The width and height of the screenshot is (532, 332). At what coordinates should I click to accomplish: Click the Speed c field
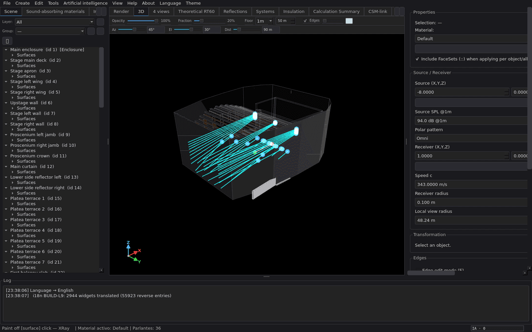(x=471, y=184)
